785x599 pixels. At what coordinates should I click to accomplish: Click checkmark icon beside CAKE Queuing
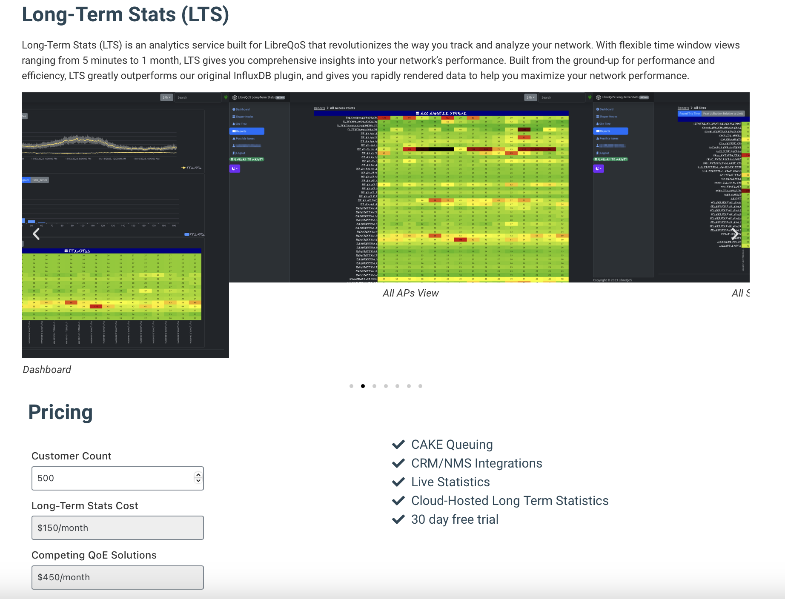(x=398, y=445)
